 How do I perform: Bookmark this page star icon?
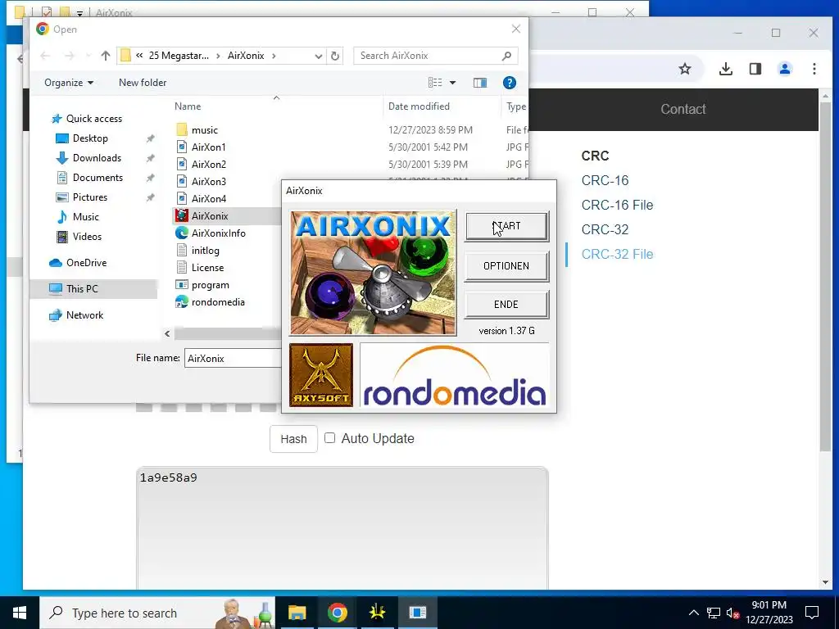coord(684,69)
